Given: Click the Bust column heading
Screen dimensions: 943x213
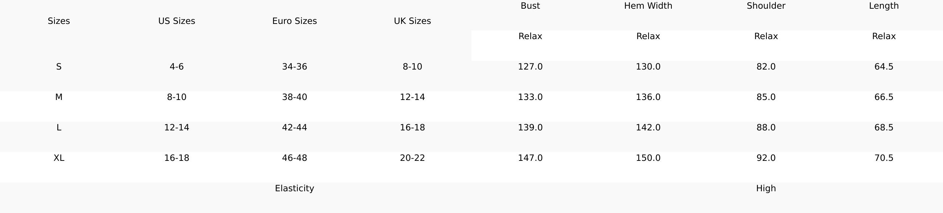Looking at the screenshot, I should tap(530, 6).
